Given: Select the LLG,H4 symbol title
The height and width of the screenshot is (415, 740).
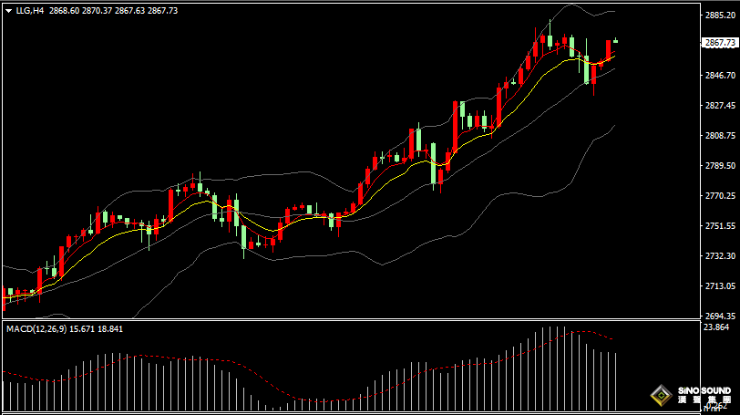Looking at the screenshot, I should click(28, 10).
